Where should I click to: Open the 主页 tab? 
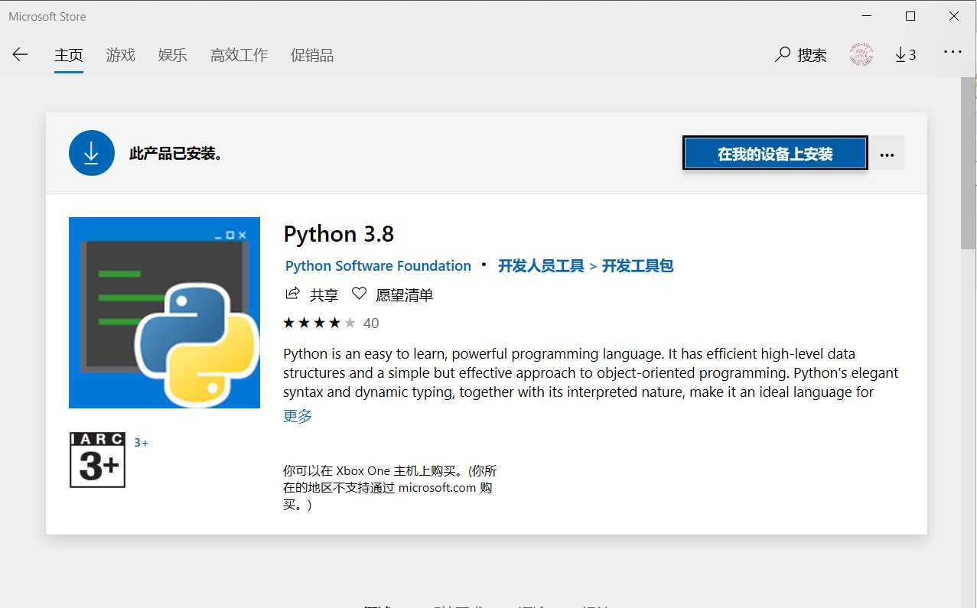pos(69,55)
